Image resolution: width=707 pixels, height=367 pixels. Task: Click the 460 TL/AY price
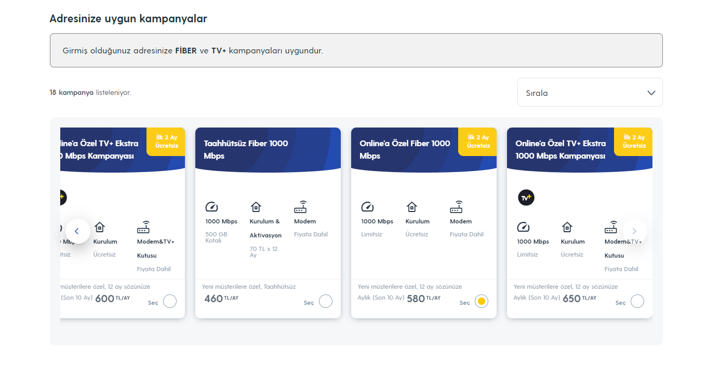pyautogui.click(x=221, y=299)
